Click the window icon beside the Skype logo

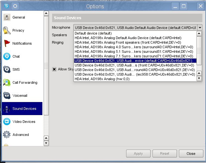pyautogui.click(x=15, y=6)
